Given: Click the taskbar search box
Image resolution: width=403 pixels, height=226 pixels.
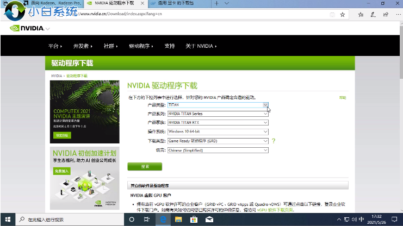Looking at the screenshot, I should pyautogui.click(x=70, y=219).
